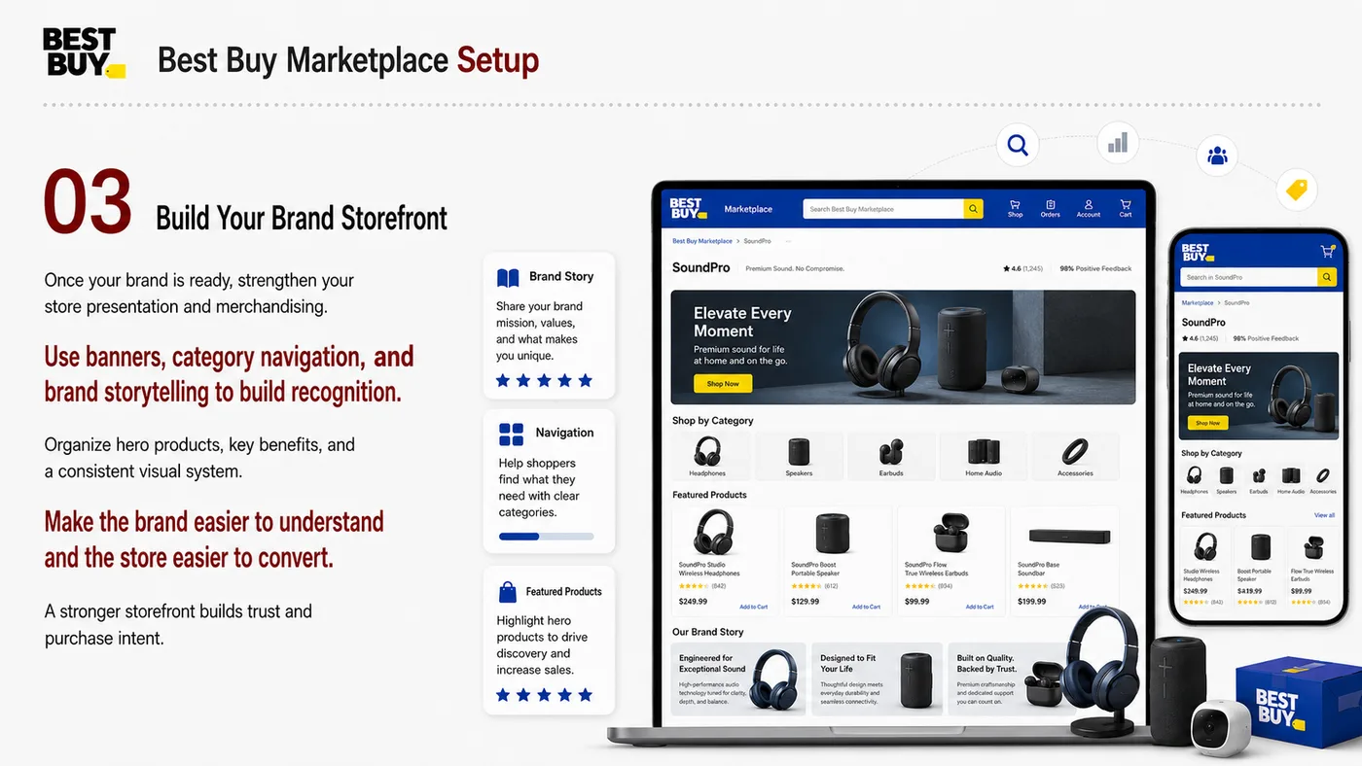The width and height of the screenshot is (1362, 766).
Task: Click the Marketplace label in laptop header
Action: pyautogui.click(x=748, y=209)
